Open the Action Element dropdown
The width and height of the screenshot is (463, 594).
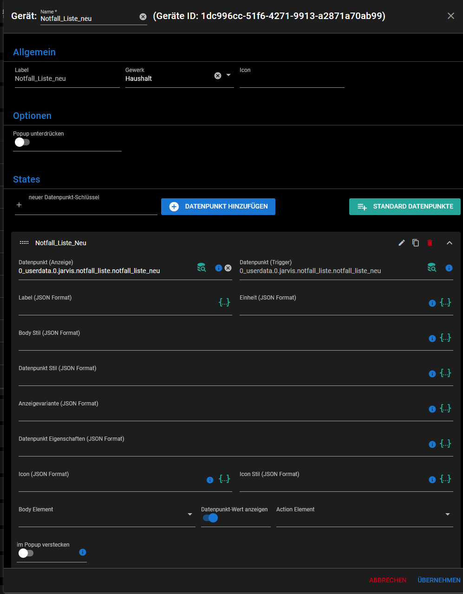click(x=447, y=514)
